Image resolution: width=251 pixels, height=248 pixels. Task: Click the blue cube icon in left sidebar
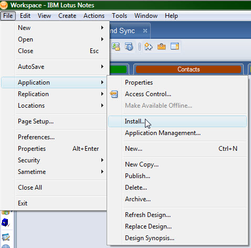pyautogui.click(x=5, y=223)
